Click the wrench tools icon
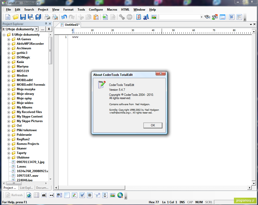Image resolution: width=258 pixels, height=205 pixels. coord(122,17)
